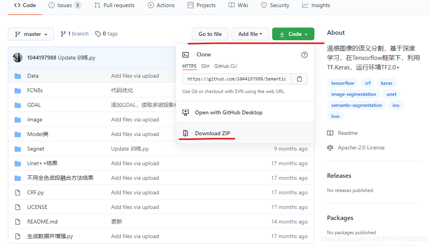The image size is (431, 246).
Task: Open the Projects tab
Action: coord(201,5)
